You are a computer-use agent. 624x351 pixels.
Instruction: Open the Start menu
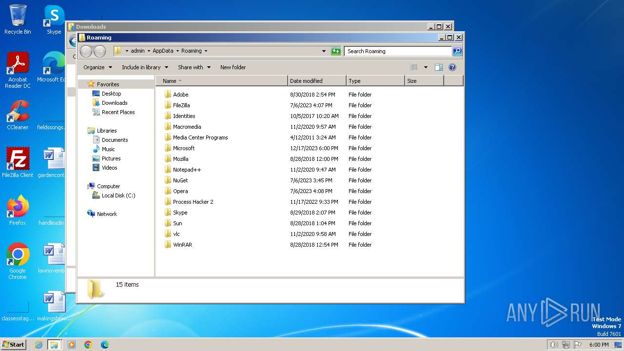point(13,345)
